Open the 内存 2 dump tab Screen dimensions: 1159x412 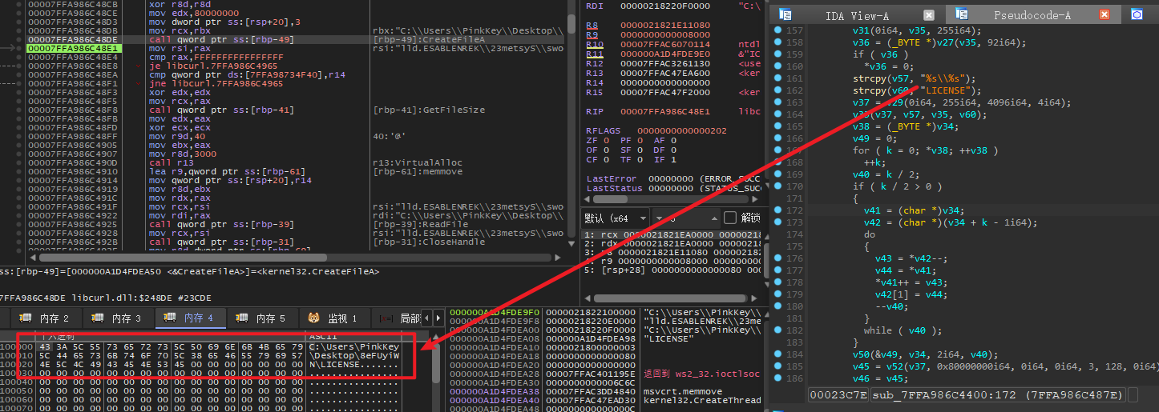tap(45, 318)
